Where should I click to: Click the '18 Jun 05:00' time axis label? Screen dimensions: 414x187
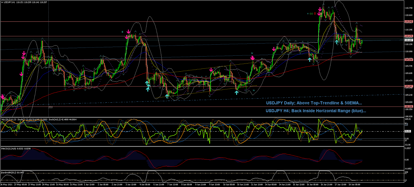(x=354, y=184)
